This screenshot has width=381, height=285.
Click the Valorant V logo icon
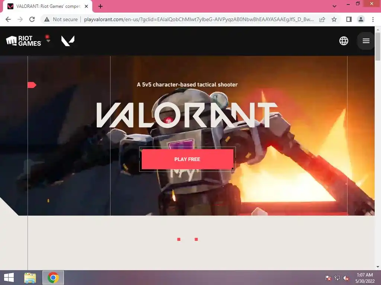pyautogui.click(x=68, y=41)
